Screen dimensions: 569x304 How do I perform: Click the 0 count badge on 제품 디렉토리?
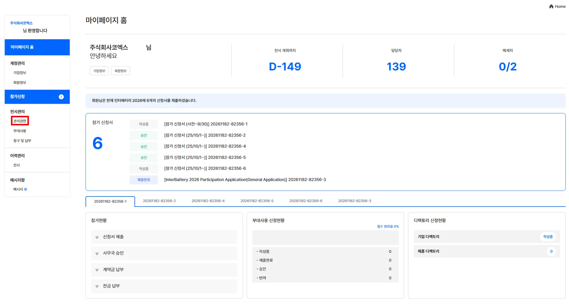[551, 252]
